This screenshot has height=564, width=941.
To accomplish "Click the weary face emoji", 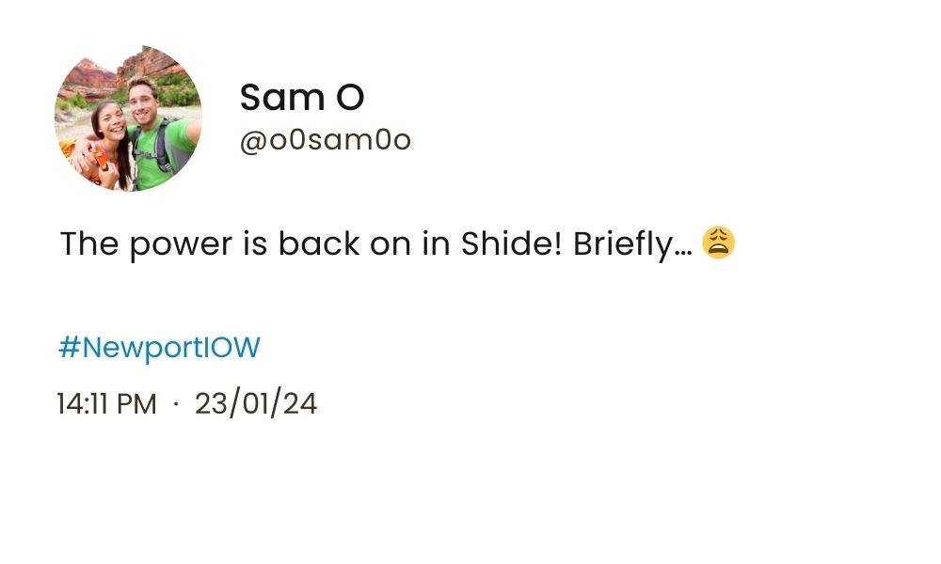I will (718, 243).
